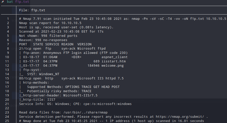Click the welcome.png file name
Image resolution: width=227 pixels, height=123 pixels.
[112, 66]
